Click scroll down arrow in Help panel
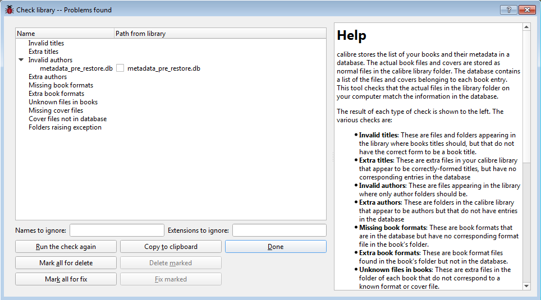The height and width of the screenshot is (300, 541). 526,286
